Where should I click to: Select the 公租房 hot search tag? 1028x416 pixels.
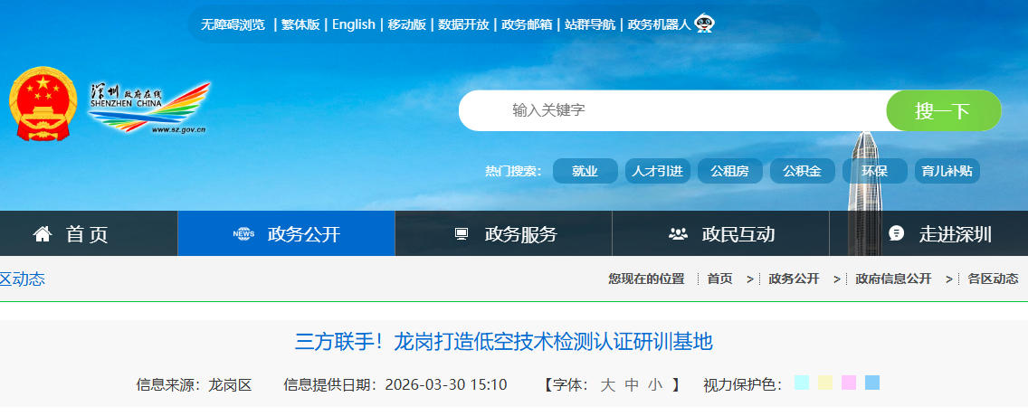click(729, 171)
